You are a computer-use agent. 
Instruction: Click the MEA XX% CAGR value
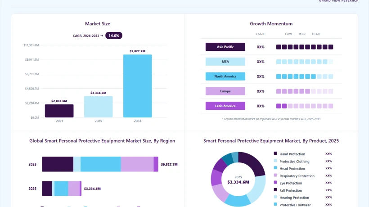click(261, 62)
